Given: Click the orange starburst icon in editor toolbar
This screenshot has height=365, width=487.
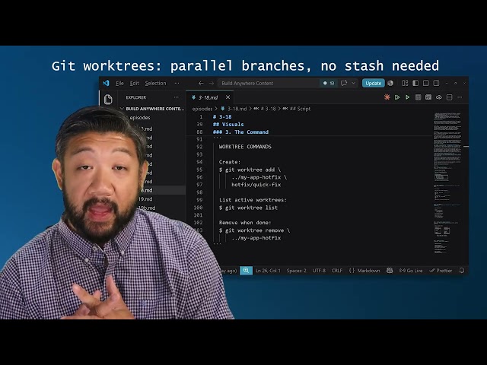Looking at the screenshot, I should pos(387,97).
